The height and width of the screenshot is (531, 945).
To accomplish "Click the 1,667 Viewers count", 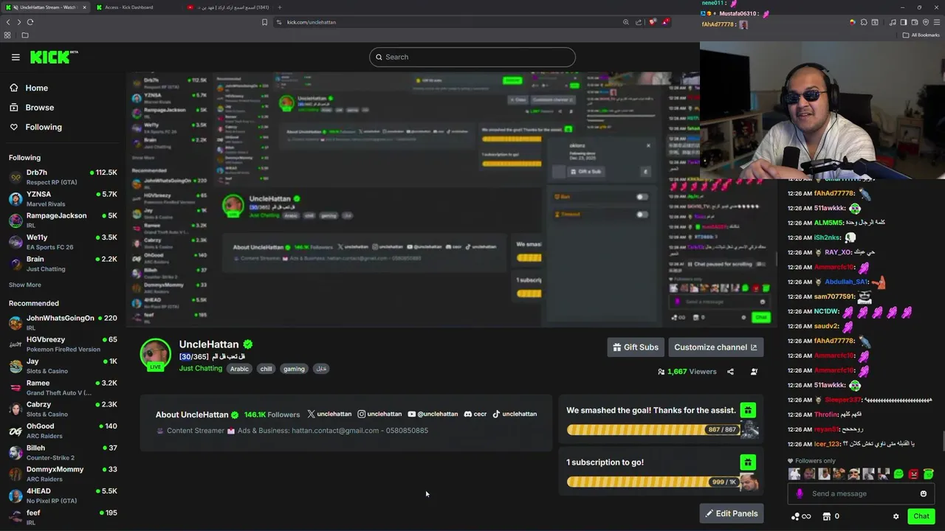I will 687,372.
